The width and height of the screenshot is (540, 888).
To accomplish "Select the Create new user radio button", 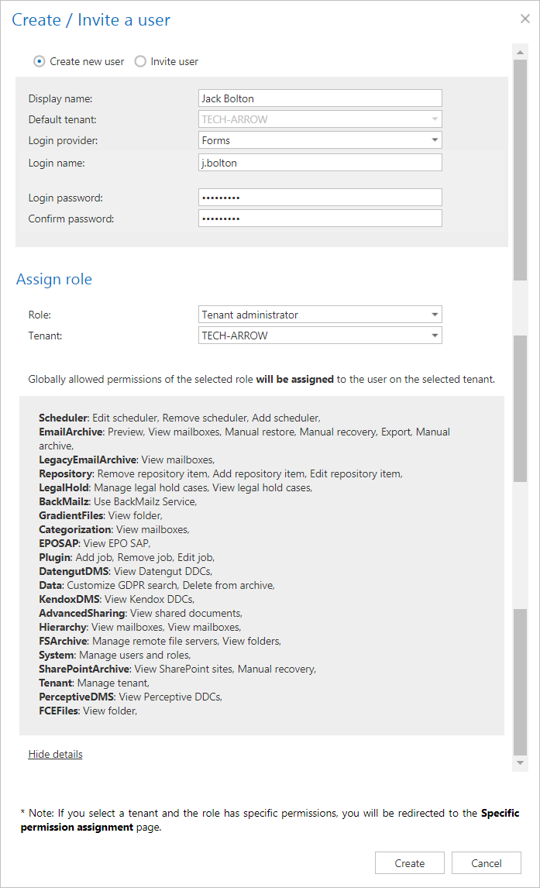I will click(40, 61).
